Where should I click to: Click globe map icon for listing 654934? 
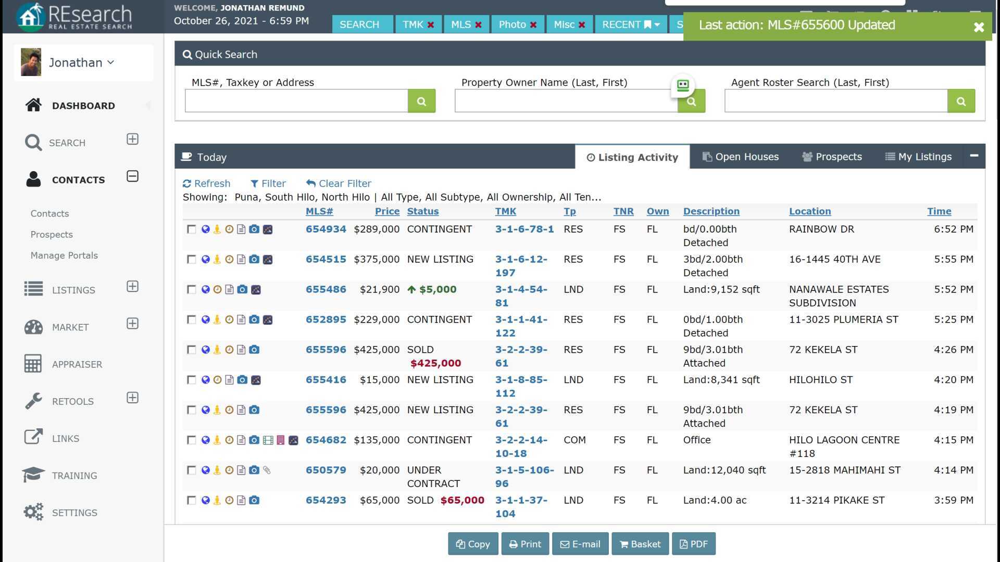pos(206,229)
